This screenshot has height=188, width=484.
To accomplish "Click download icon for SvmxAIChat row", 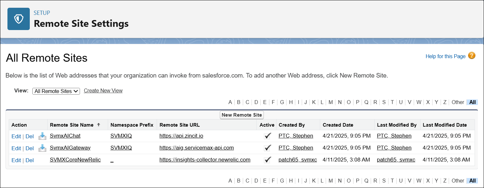I will coord(42,136).
